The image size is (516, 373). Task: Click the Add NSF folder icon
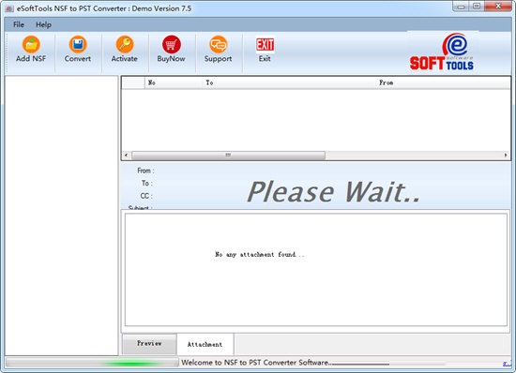[31, 44]
